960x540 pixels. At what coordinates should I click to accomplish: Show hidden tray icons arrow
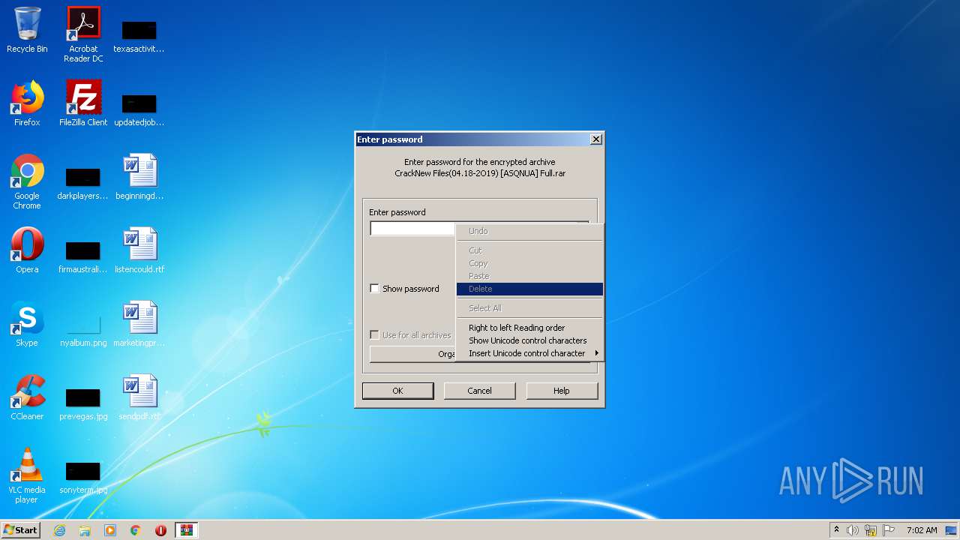click(x=836, y=529)
